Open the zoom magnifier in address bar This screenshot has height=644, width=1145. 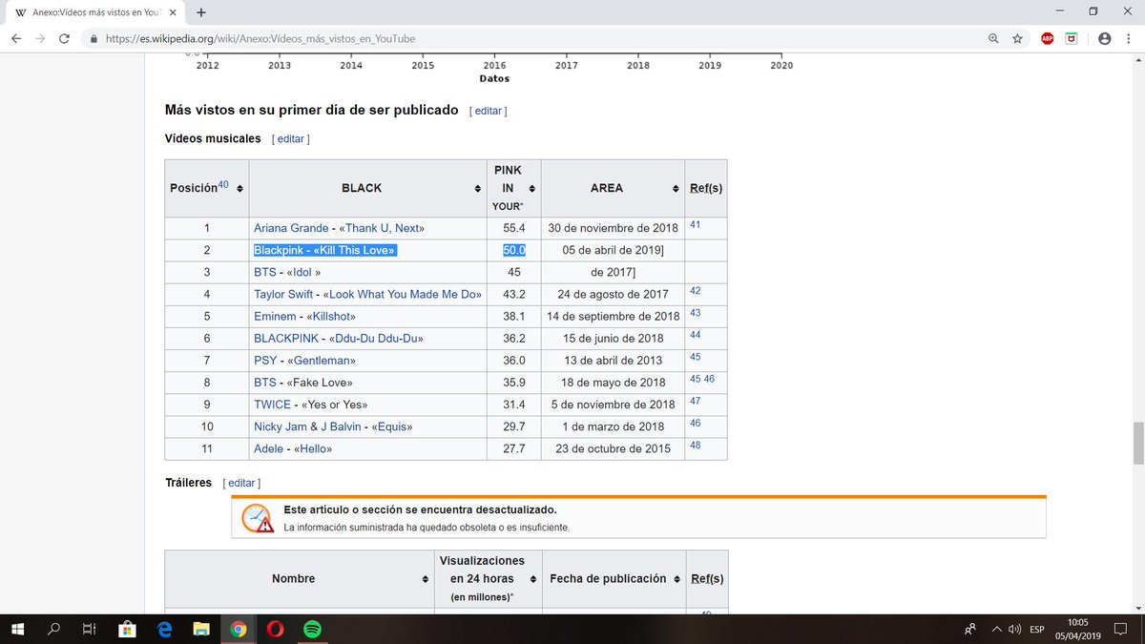point(993,39)
